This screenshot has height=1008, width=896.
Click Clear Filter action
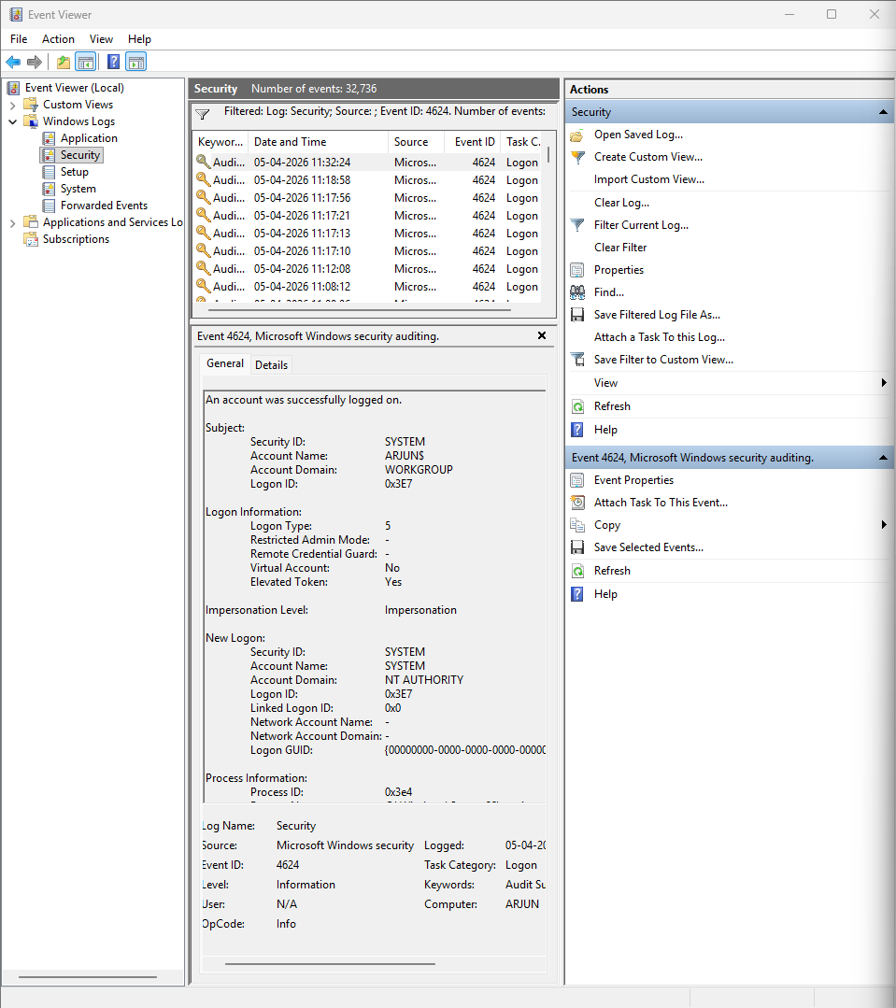(619, 248)
